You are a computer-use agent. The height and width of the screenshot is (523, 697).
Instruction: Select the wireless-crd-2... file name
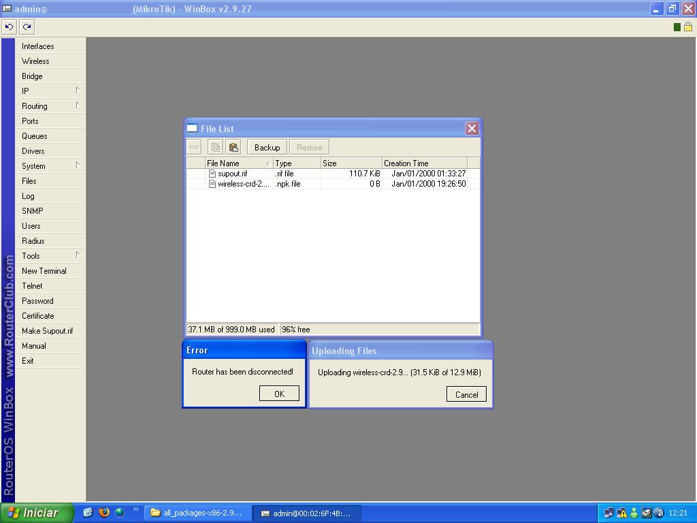click(243, 184)
